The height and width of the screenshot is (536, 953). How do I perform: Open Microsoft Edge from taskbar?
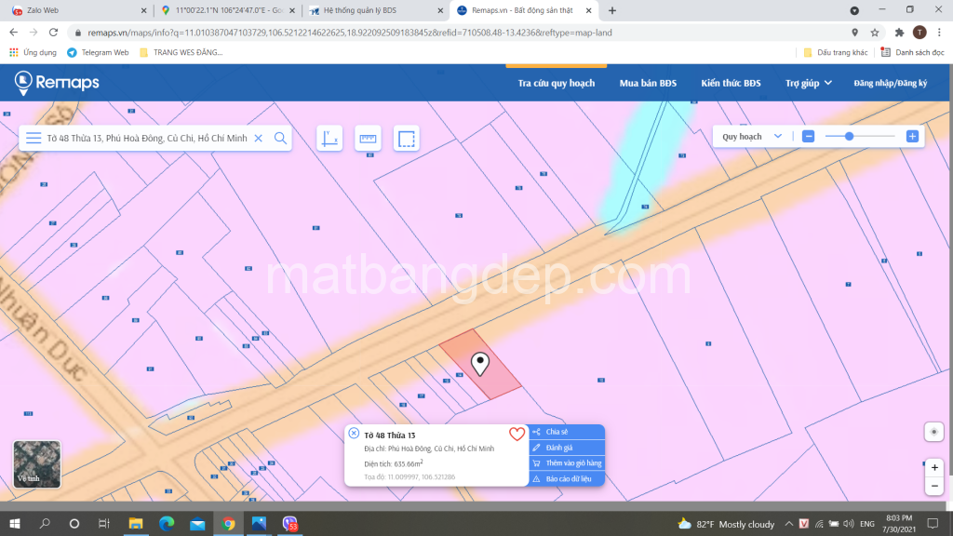pyautogui.click(x=167, y=524)
